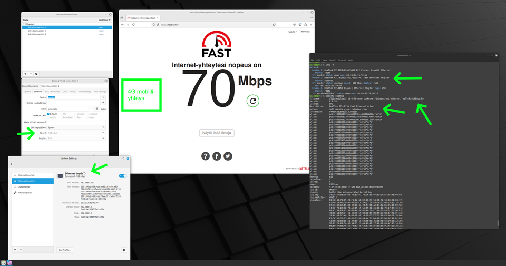Screen dimensions: 506x266
Task: Click the Wake on LAN password field
Action: (76, 122)
